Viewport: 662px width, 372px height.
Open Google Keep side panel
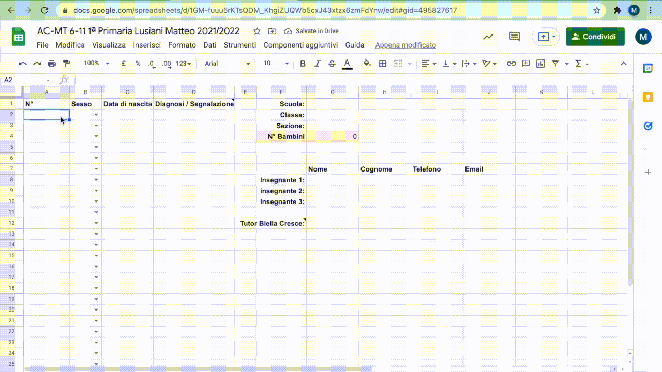tap(648, 97)
